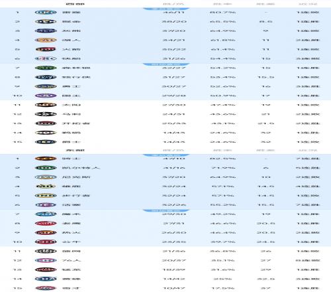Click the Heat (热火) team logo
The width and height of the screenshot is (331, 292).
click(x=46, y=233)
